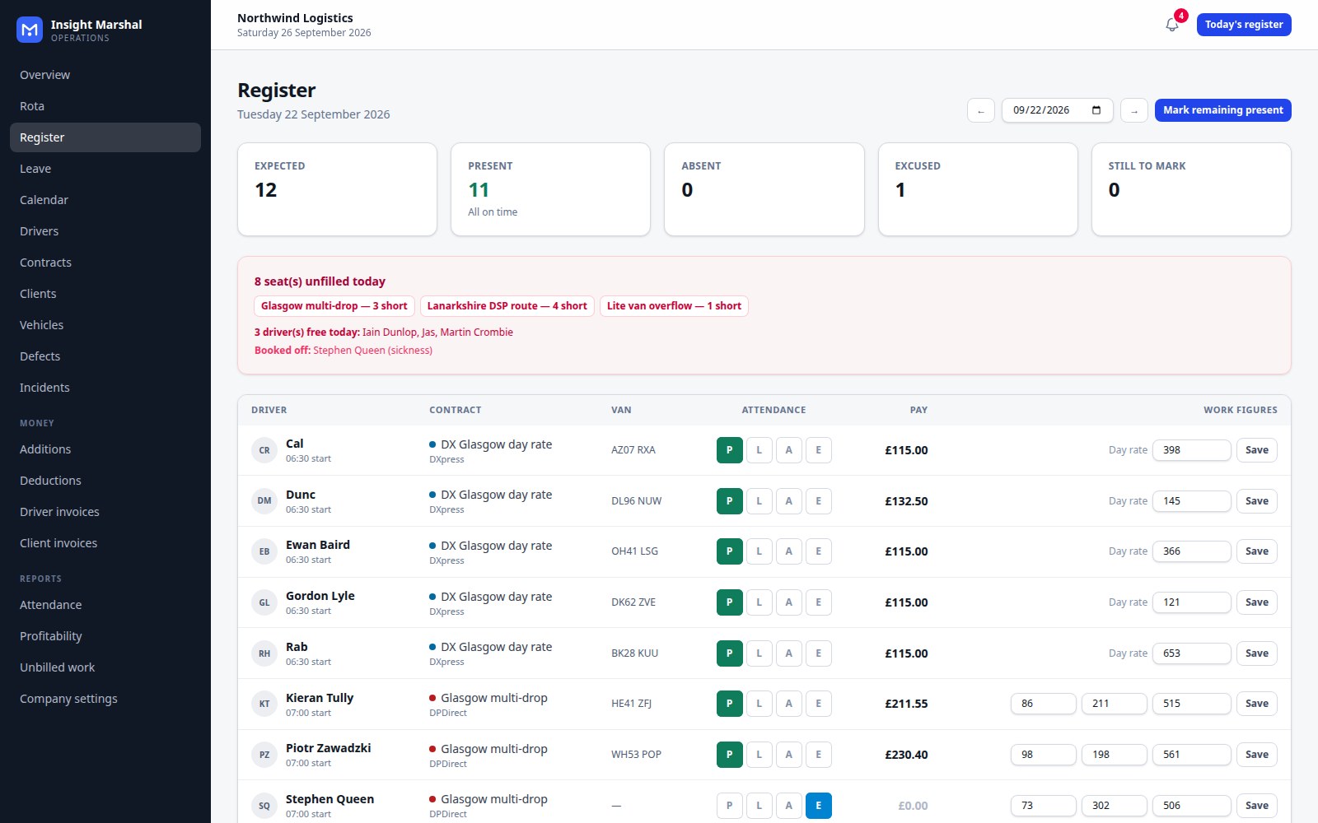Open the date picker calendar icon
This screenshot has width=1318, height=823.
tap(1096, 110)
